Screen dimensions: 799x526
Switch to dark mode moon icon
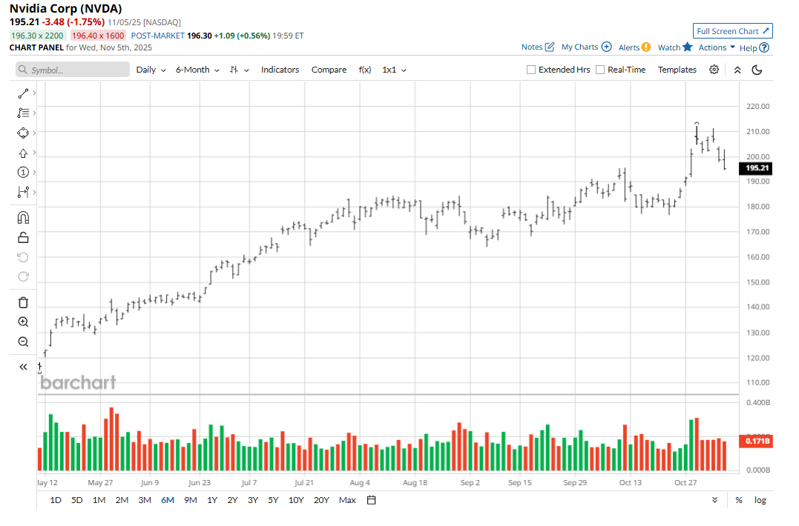tap(757, 70)
